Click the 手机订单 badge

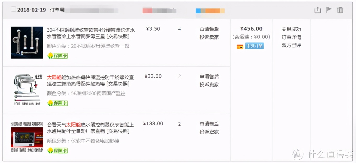tap(254, 46)
